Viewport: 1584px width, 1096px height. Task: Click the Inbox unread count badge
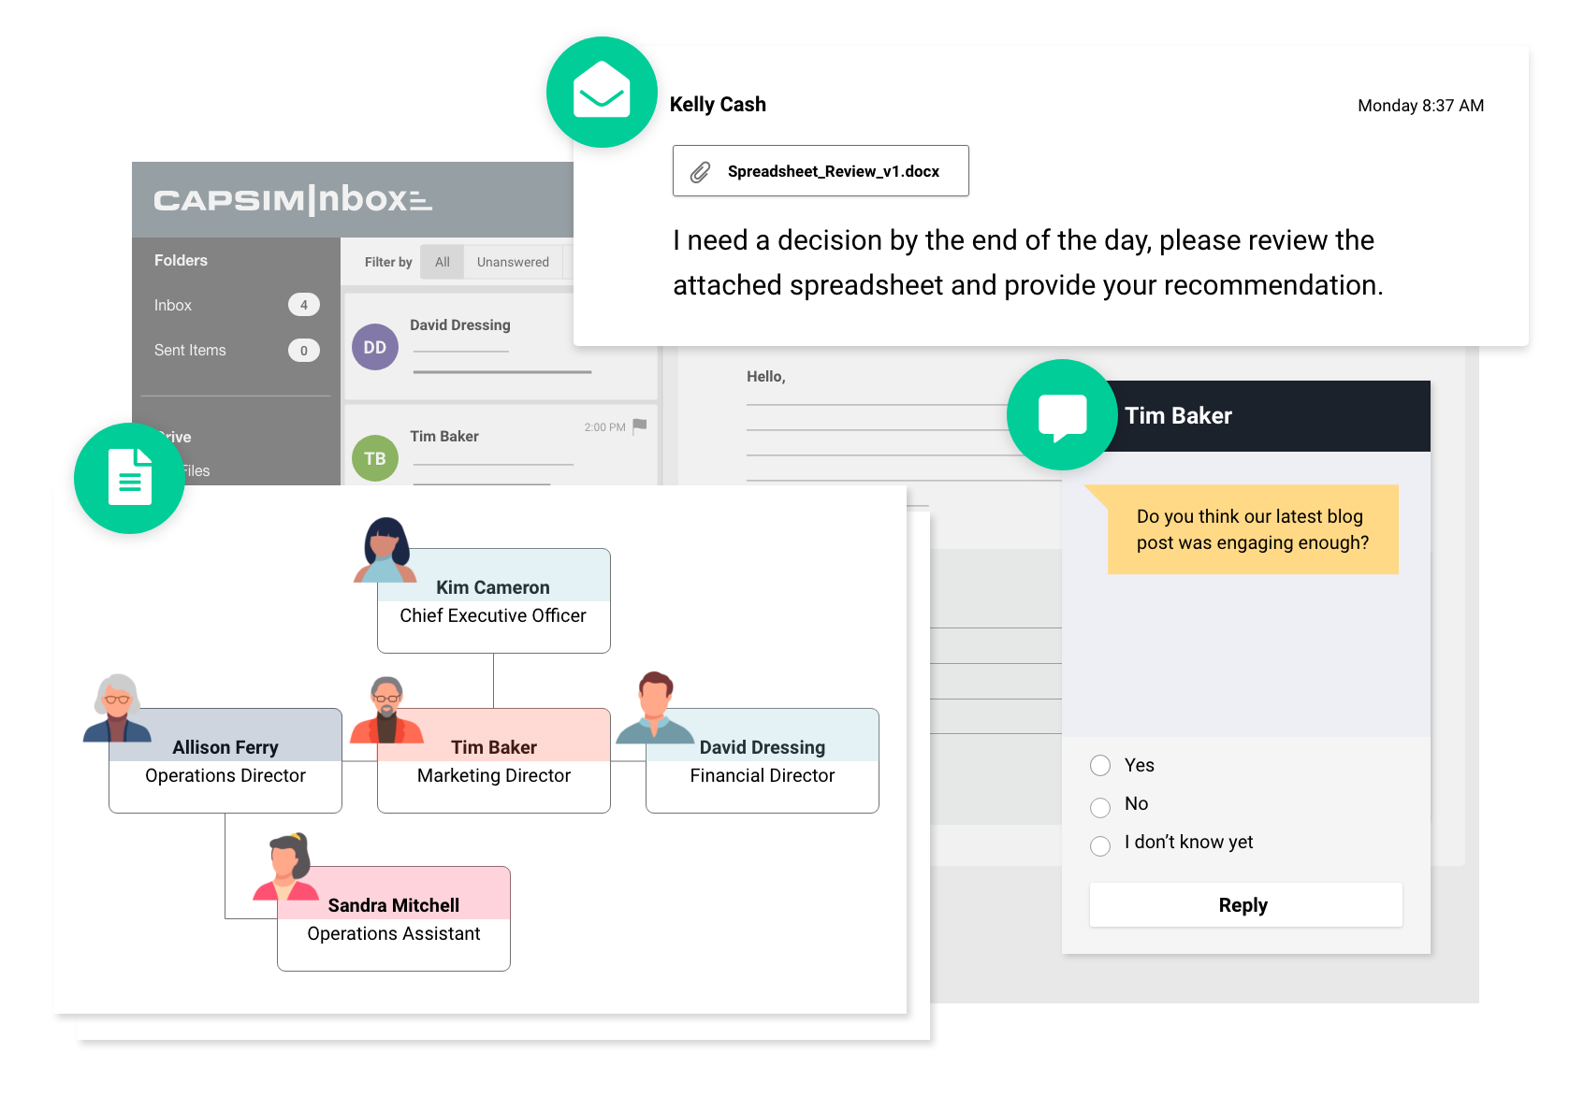click(304, 304)
